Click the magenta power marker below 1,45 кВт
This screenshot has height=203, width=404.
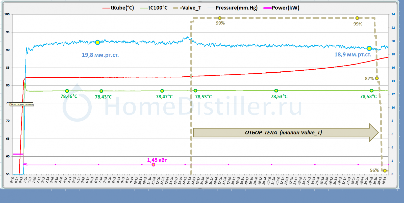tap(153, 165)
